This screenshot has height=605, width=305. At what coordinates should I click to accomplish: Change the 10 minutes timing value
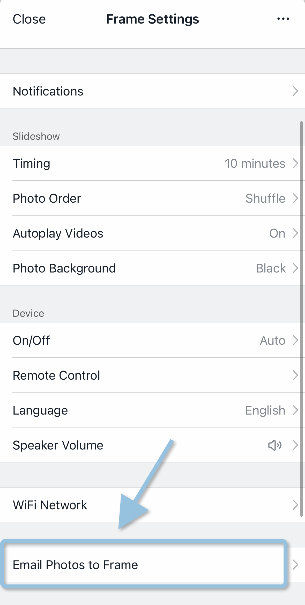click(x=255, y=164)
